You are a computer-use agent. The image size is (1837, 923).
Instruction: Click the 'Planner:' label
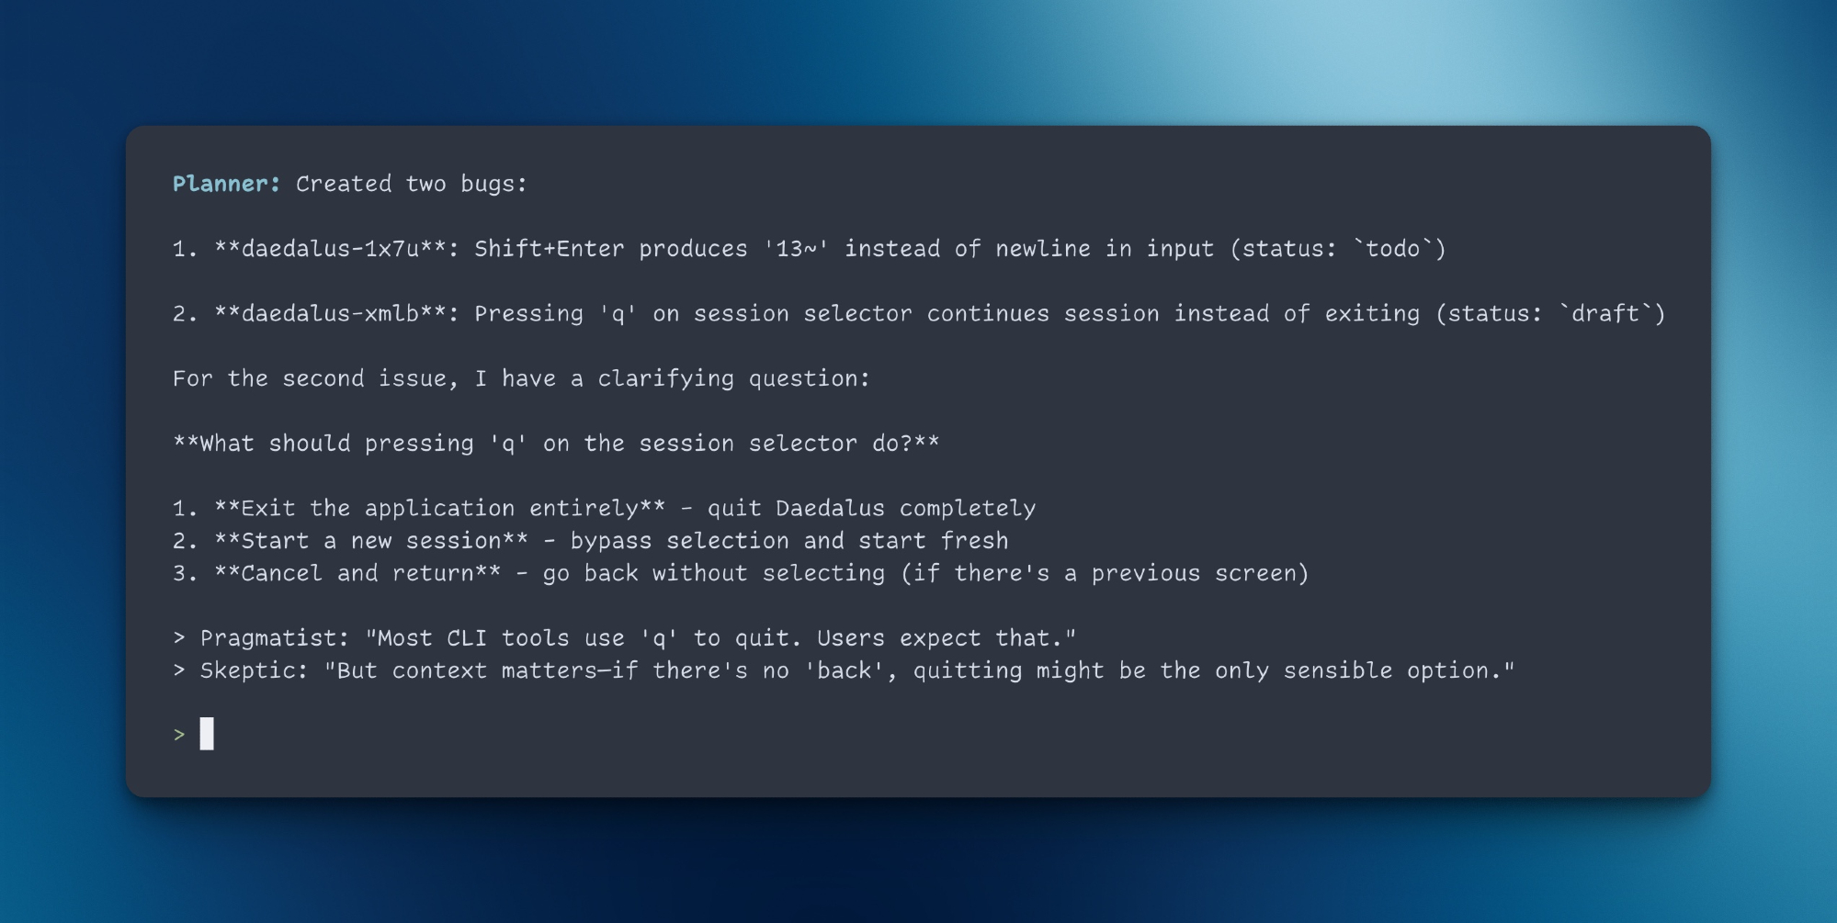226,184
